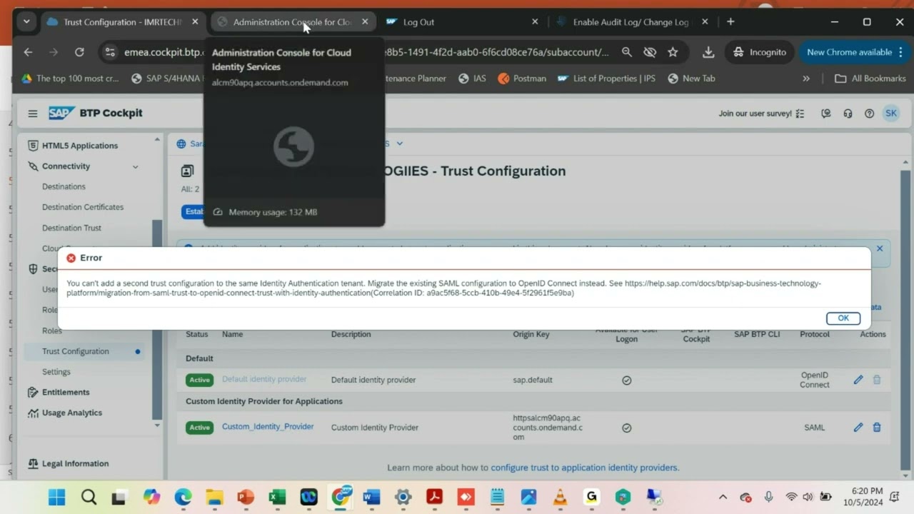
Task: Click the New Chrome available update button
Action: coord(854,52)
